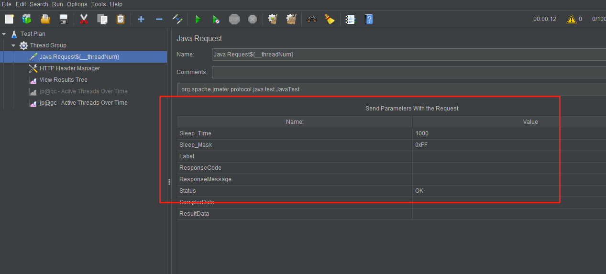The height and width of the screenshot is (274, 606).
Task: Select Thread Group in the tree
Action: pyautogui.click(x=48, y=45)
